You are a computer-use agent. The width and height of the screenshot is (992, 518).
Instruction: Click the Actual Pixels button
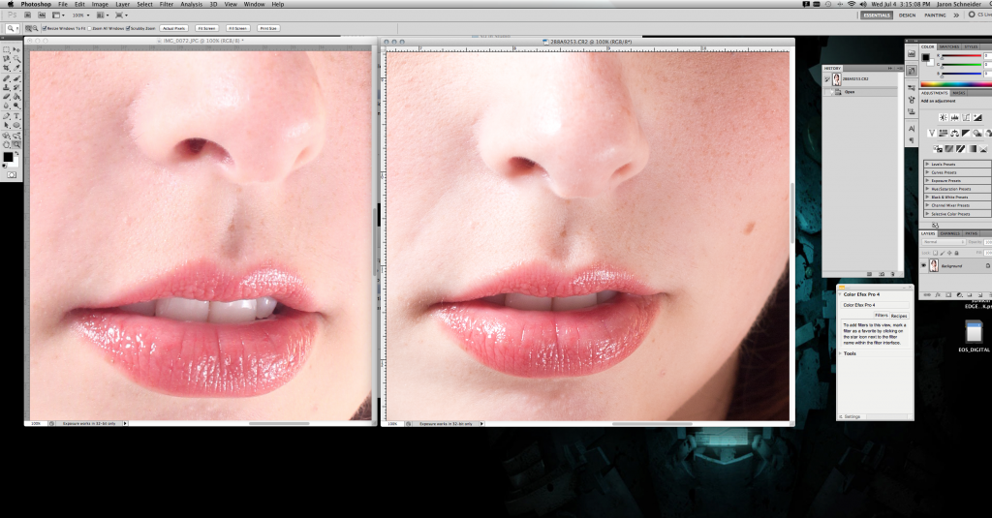174,28
